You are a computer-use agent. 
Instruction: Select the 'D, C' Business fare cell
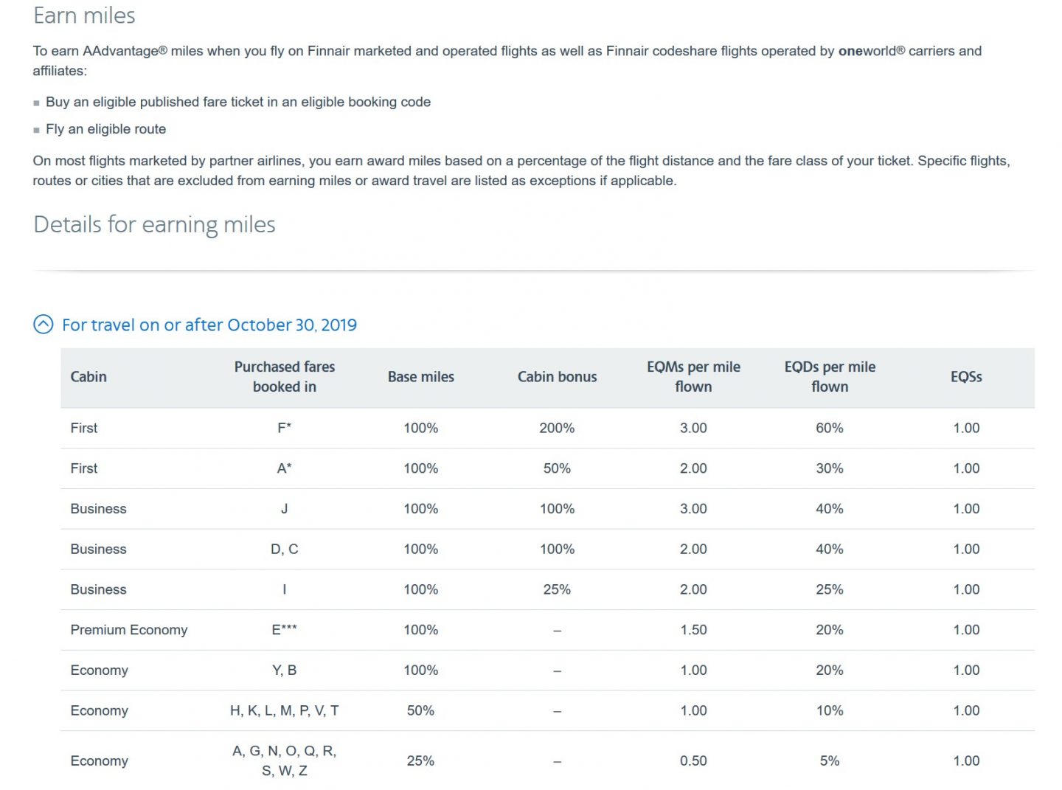pyautogui.click(x=285, y=549)
